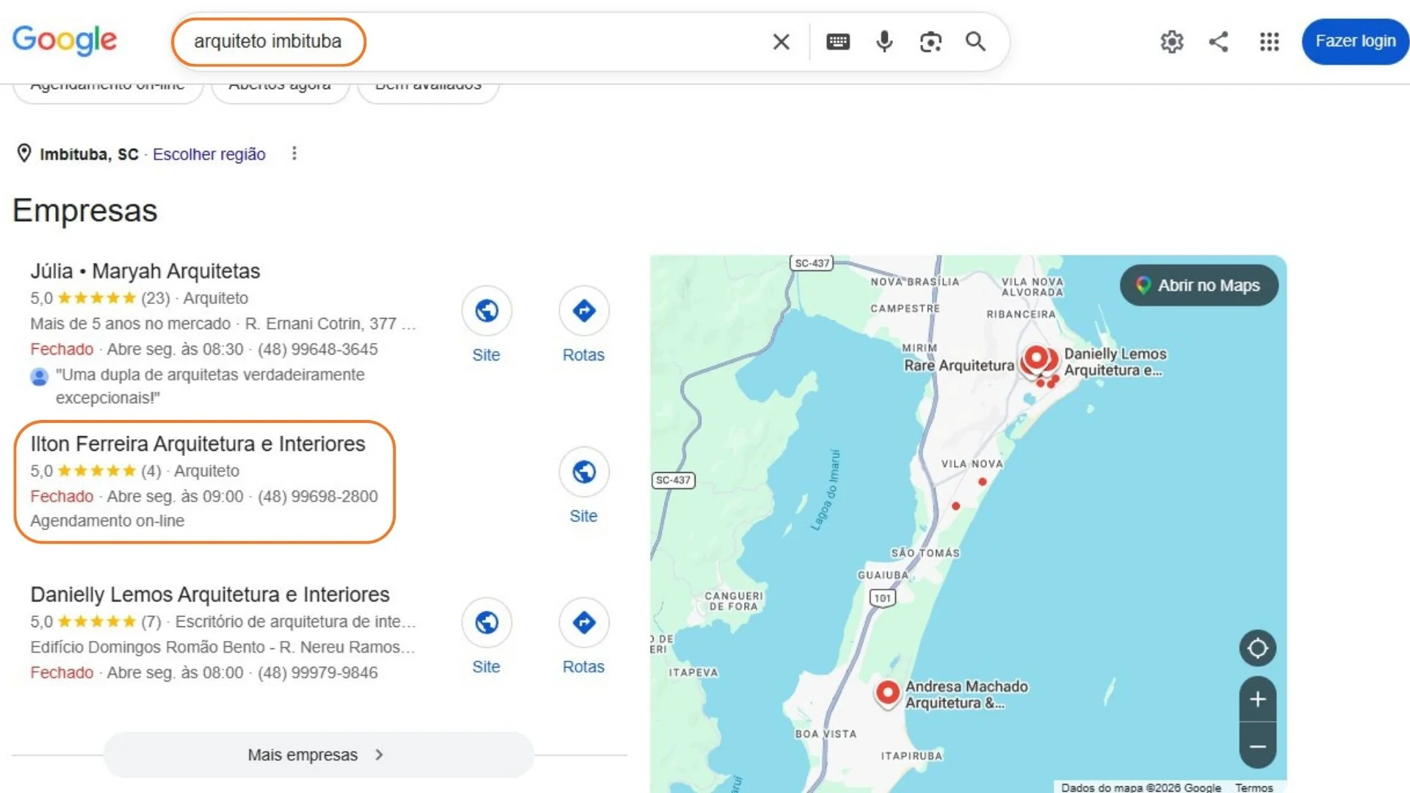Click Fazer login button

[1355, 41]
